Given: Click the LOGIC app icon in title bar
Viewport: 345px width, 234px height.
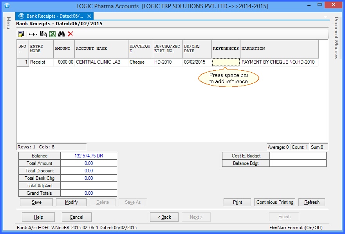Looking at the screenshot, I should (x=7, y=6).
